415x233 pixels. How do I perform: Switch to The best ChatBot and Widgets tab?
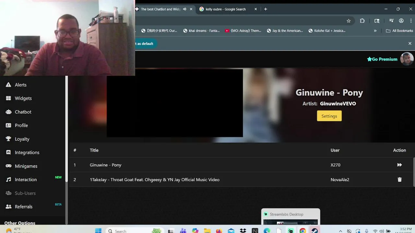160,9
